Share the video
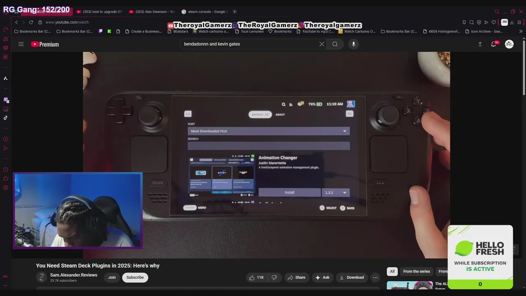Viewport: 526px width, 296px height. coord(296,277)
